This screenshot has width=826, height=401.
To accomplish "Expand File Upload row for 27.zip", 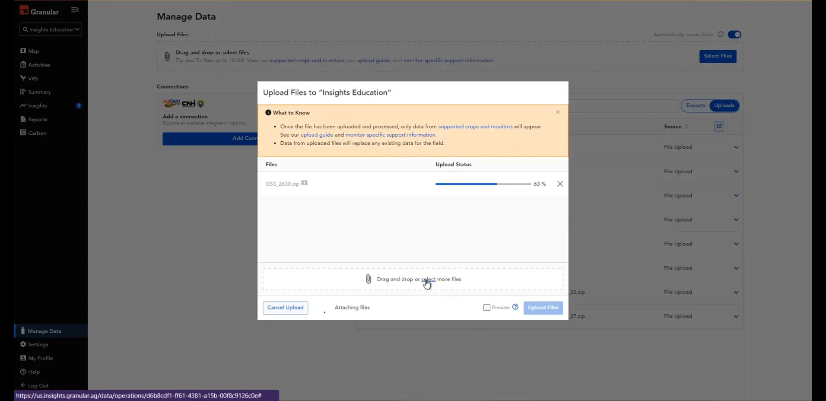I will point(736,317).
